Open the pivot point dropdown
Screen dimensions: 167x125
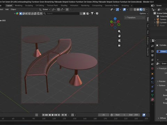pos(54,9)
